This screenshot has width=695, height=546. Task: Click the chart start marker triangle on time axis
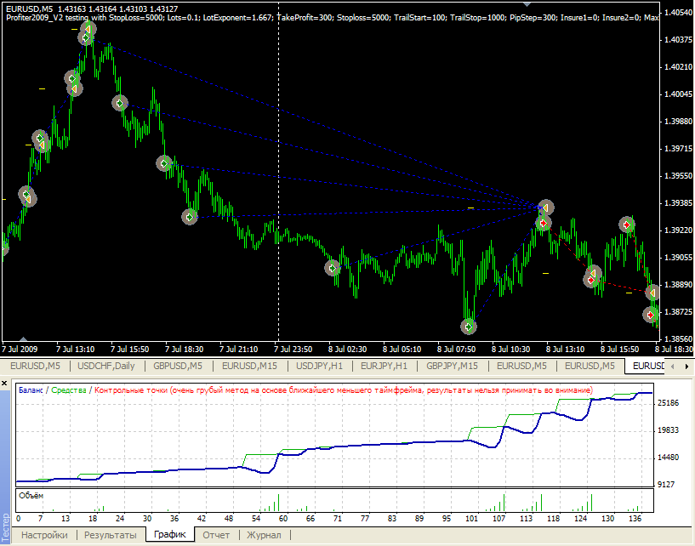pyautogui.click(x=21, y=341)
